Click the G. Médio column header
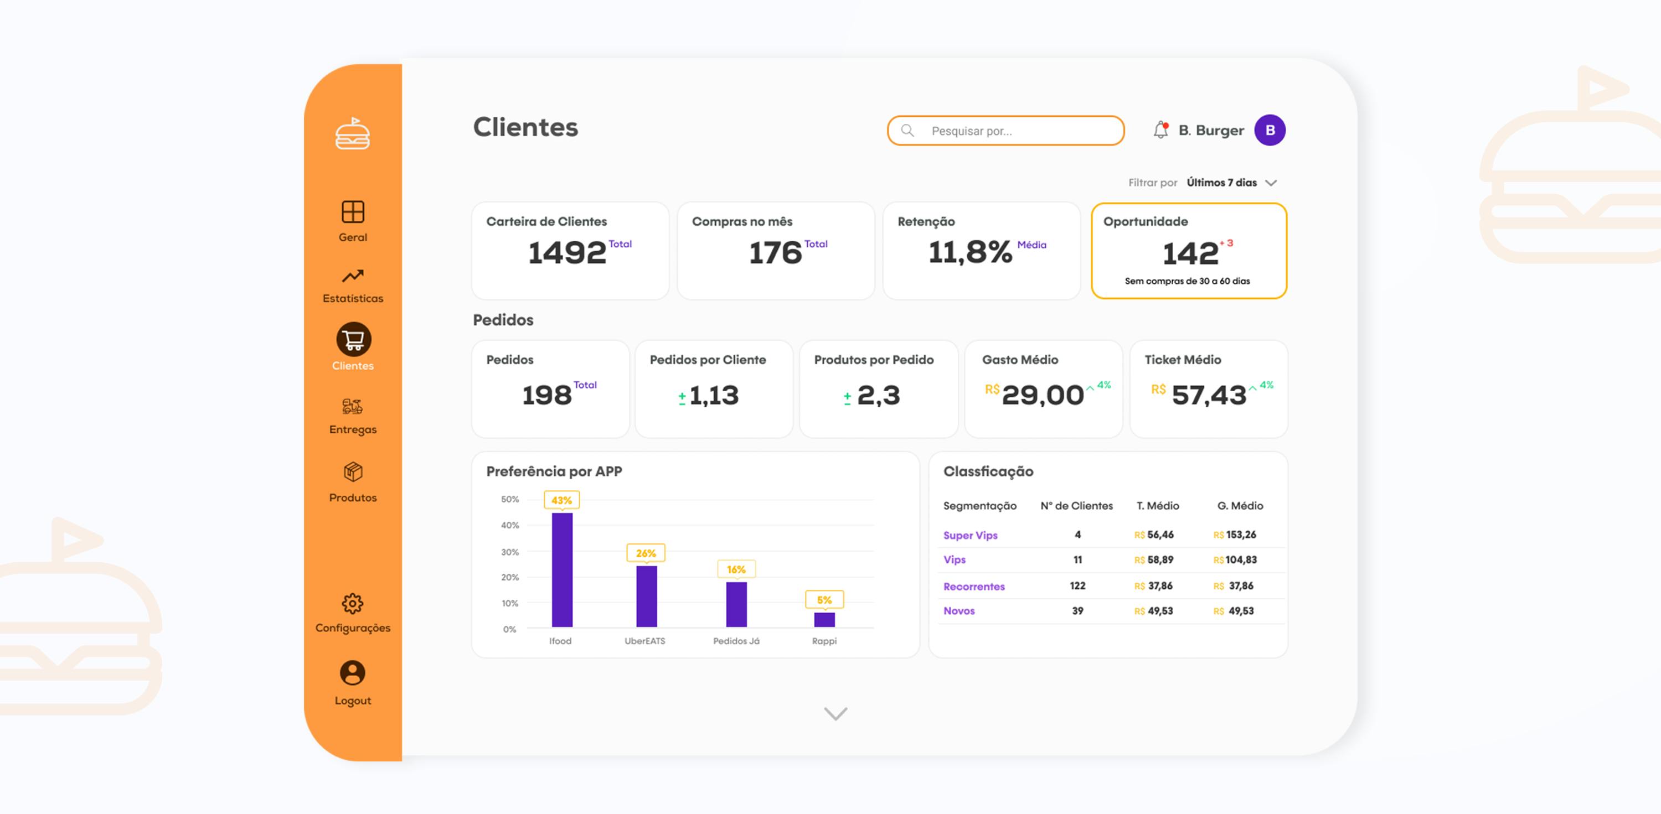The height and width of the screenshot is (814, 1661). 1240,506
